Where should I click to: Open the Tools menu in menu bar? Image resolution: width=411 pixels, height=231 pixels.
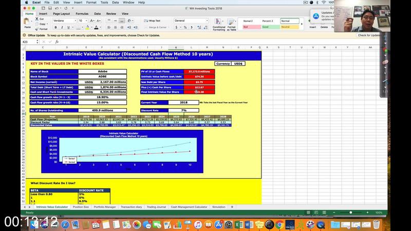point(104,3)
